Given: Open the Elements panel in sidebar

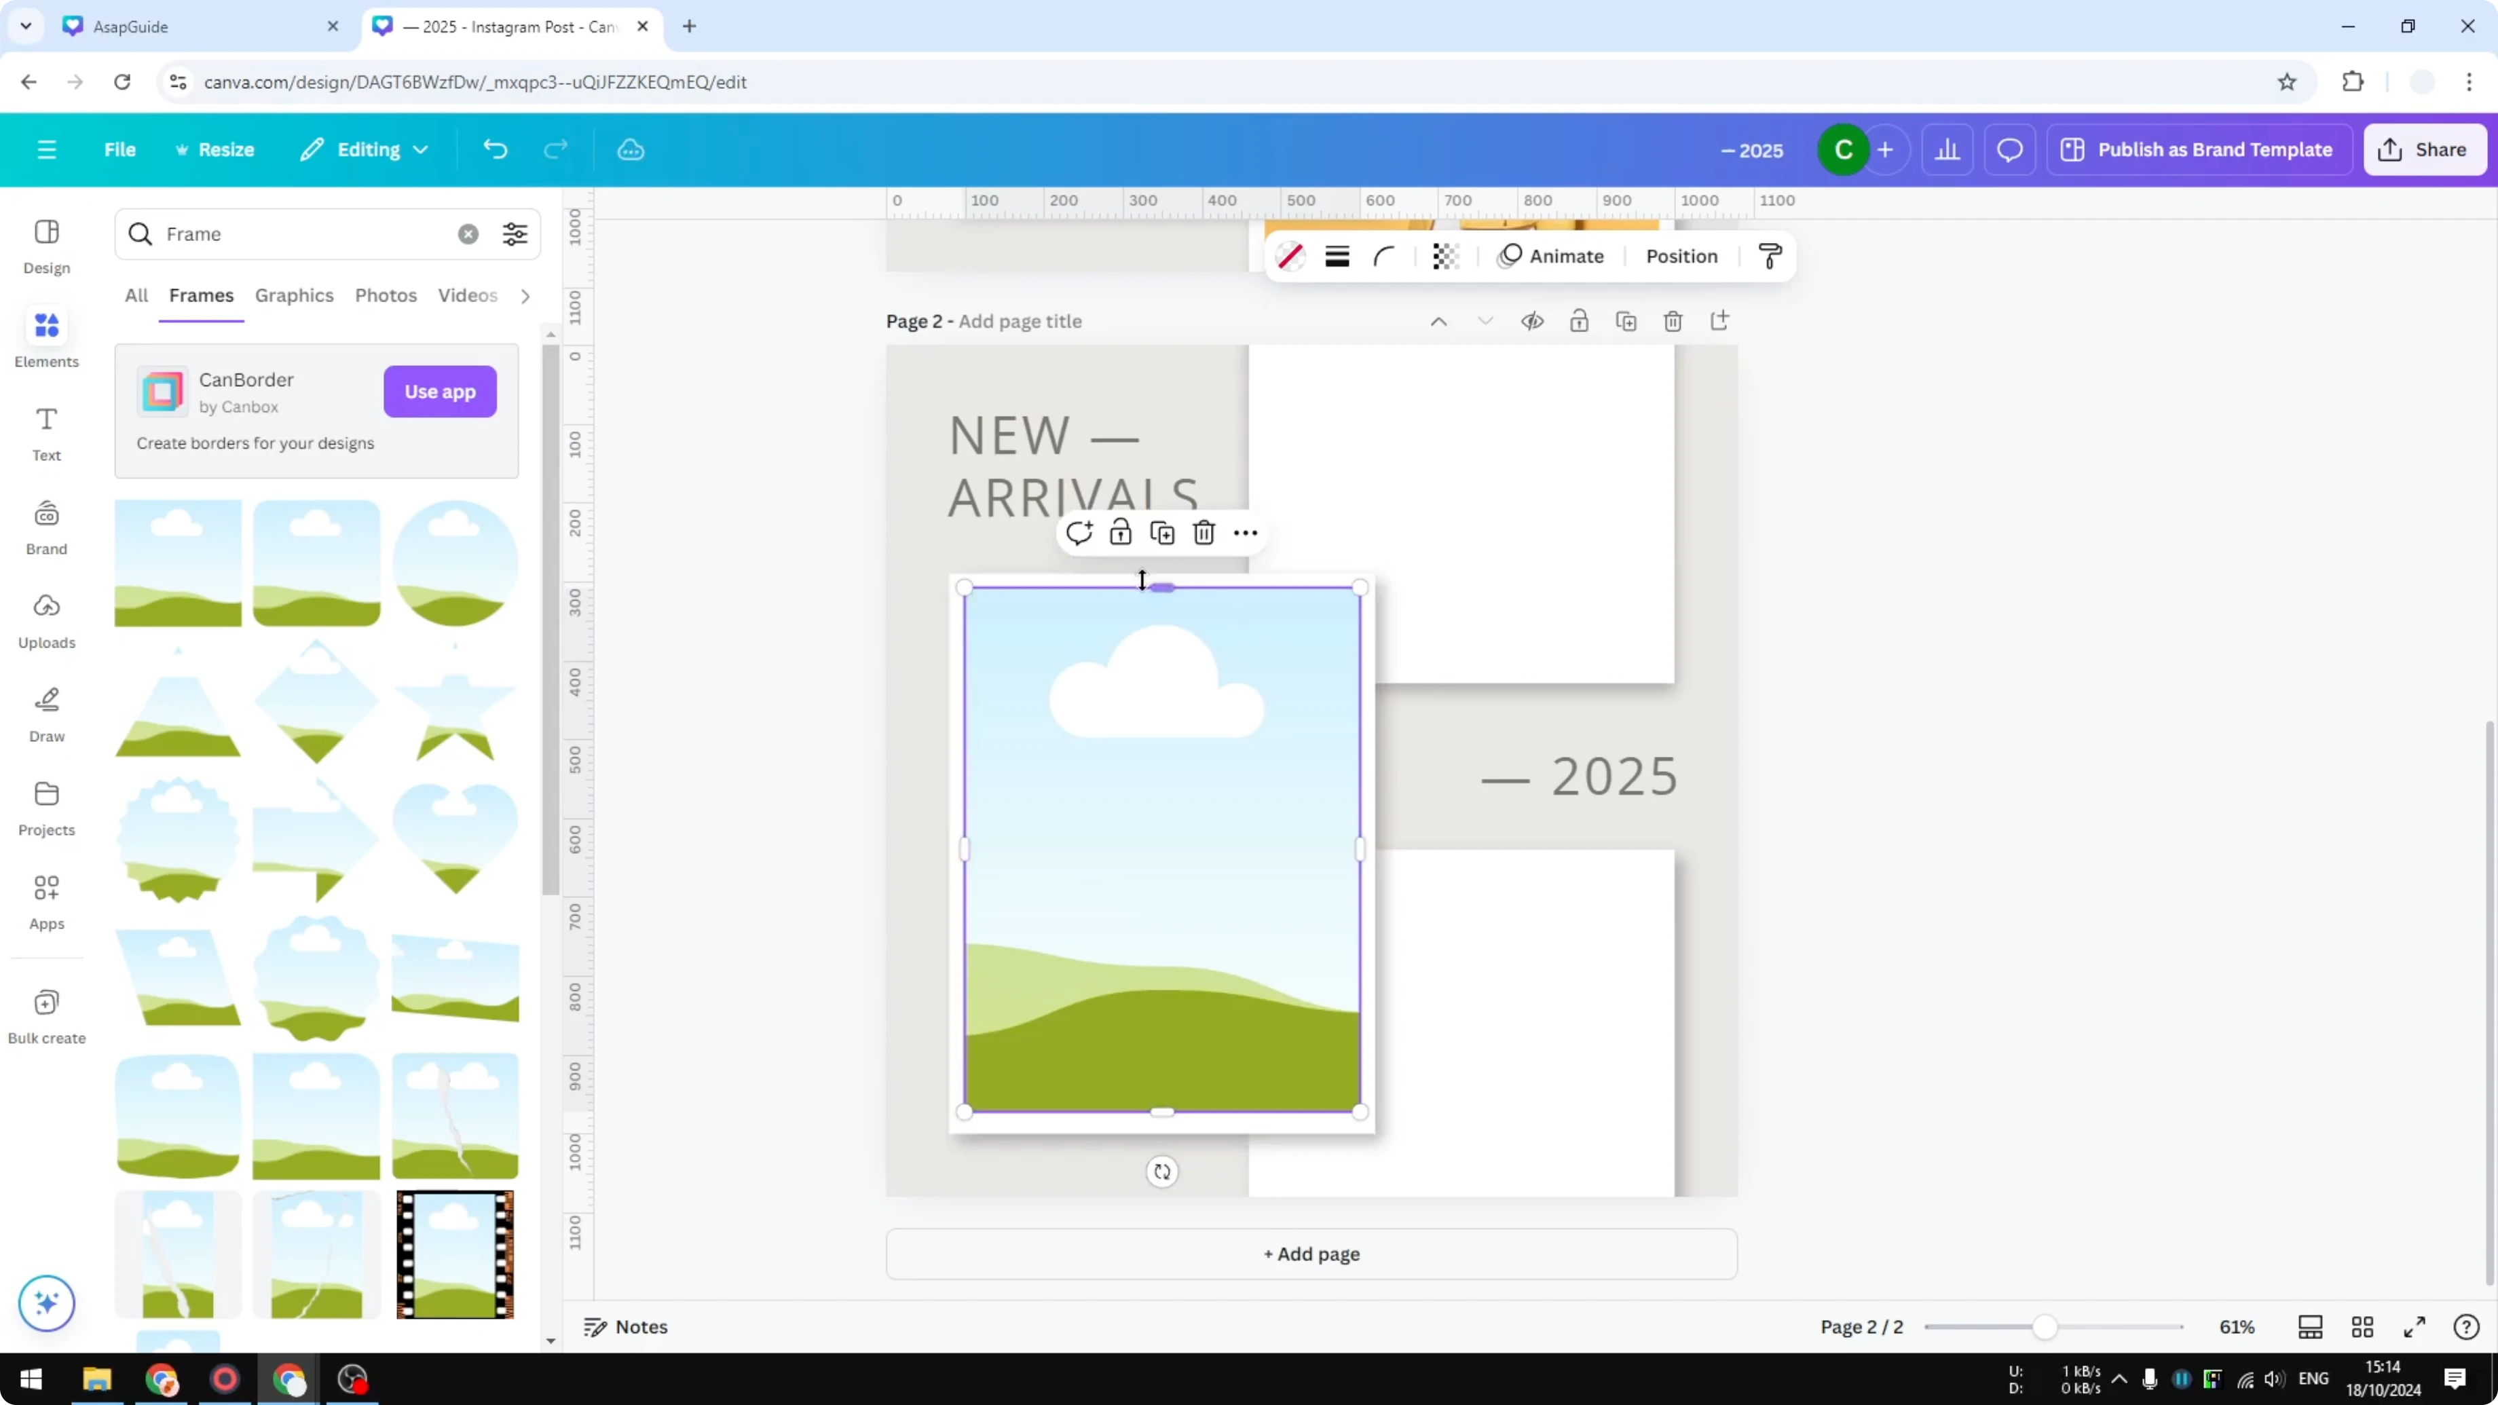Looking at the screenshot, I should coord(45,339).
